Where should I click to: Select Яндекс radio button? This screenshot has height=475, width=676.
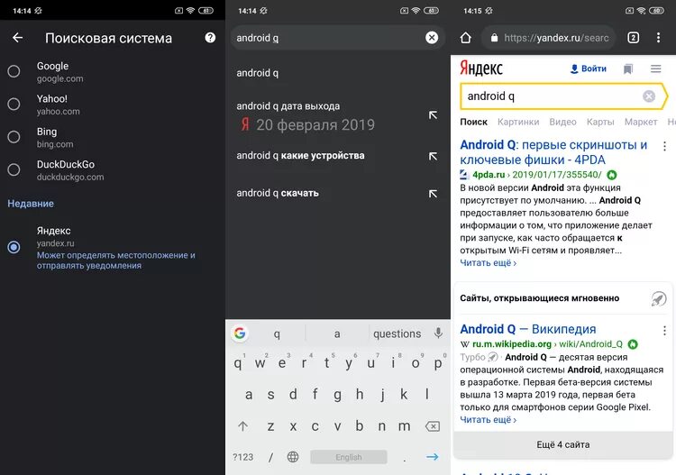(14, 247)
